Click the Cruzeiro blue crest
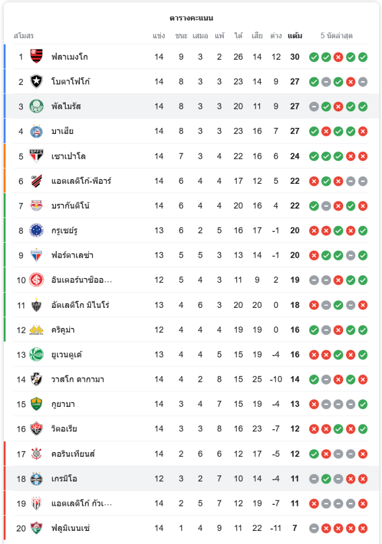The image size is (382, 544). (36, 231)
